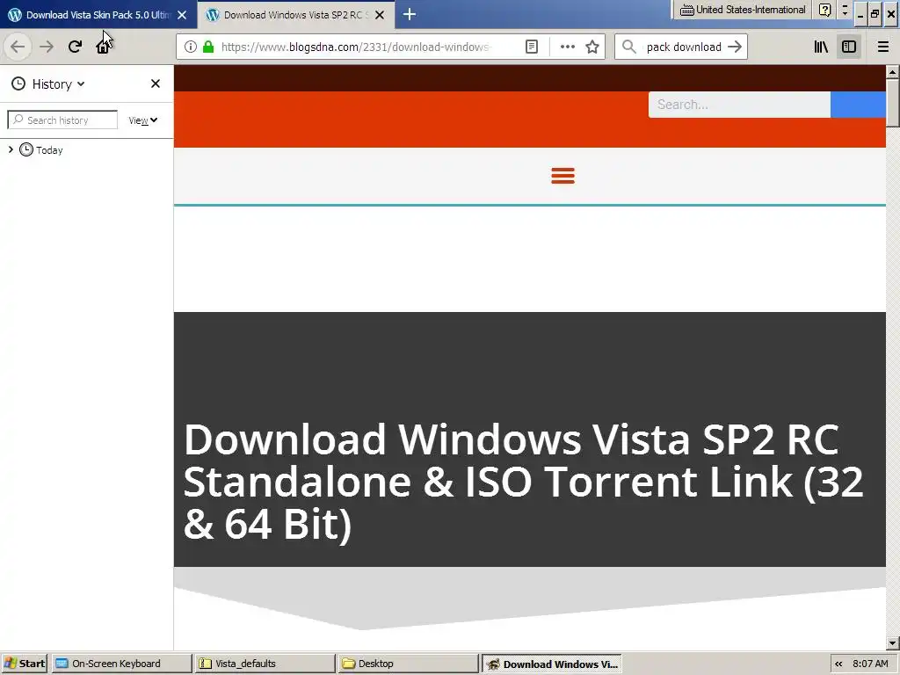Close the Windows Vista SP2 RC tab
900x675 pixels.
click(380, 15)
